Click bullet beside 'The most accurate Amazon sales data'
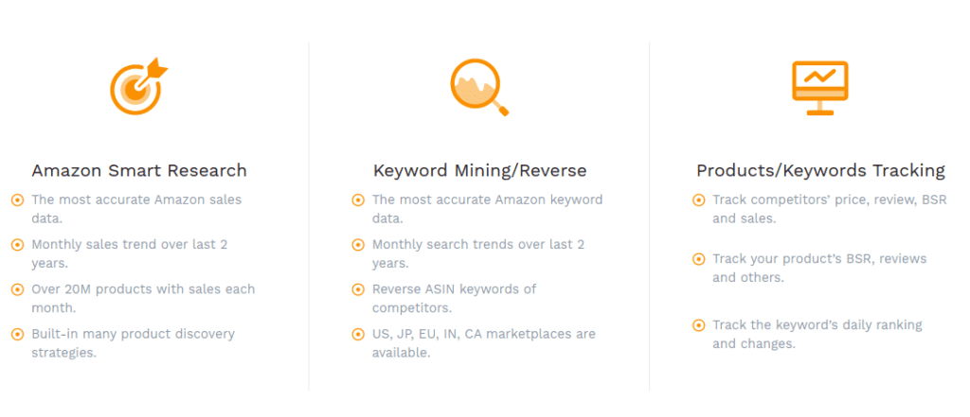970x417 pixels. point(17,200)
